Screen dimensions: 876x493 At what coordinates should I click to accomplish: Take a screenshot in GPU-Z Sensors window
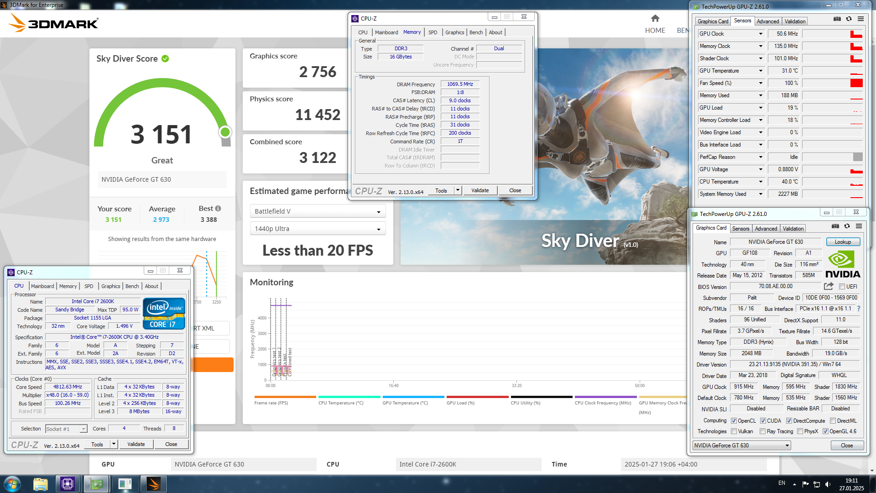(837, 19)
